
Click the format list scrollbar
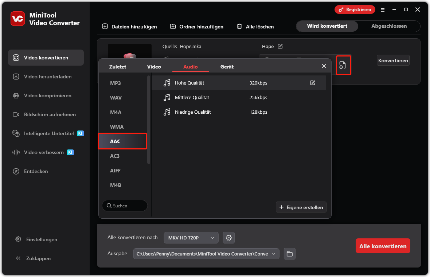coord(149,120)
